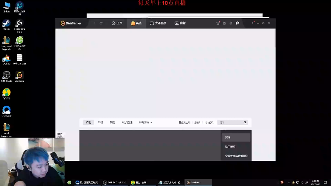
Task: Go back with the WeGame back arrow
Action: point(95,23)
